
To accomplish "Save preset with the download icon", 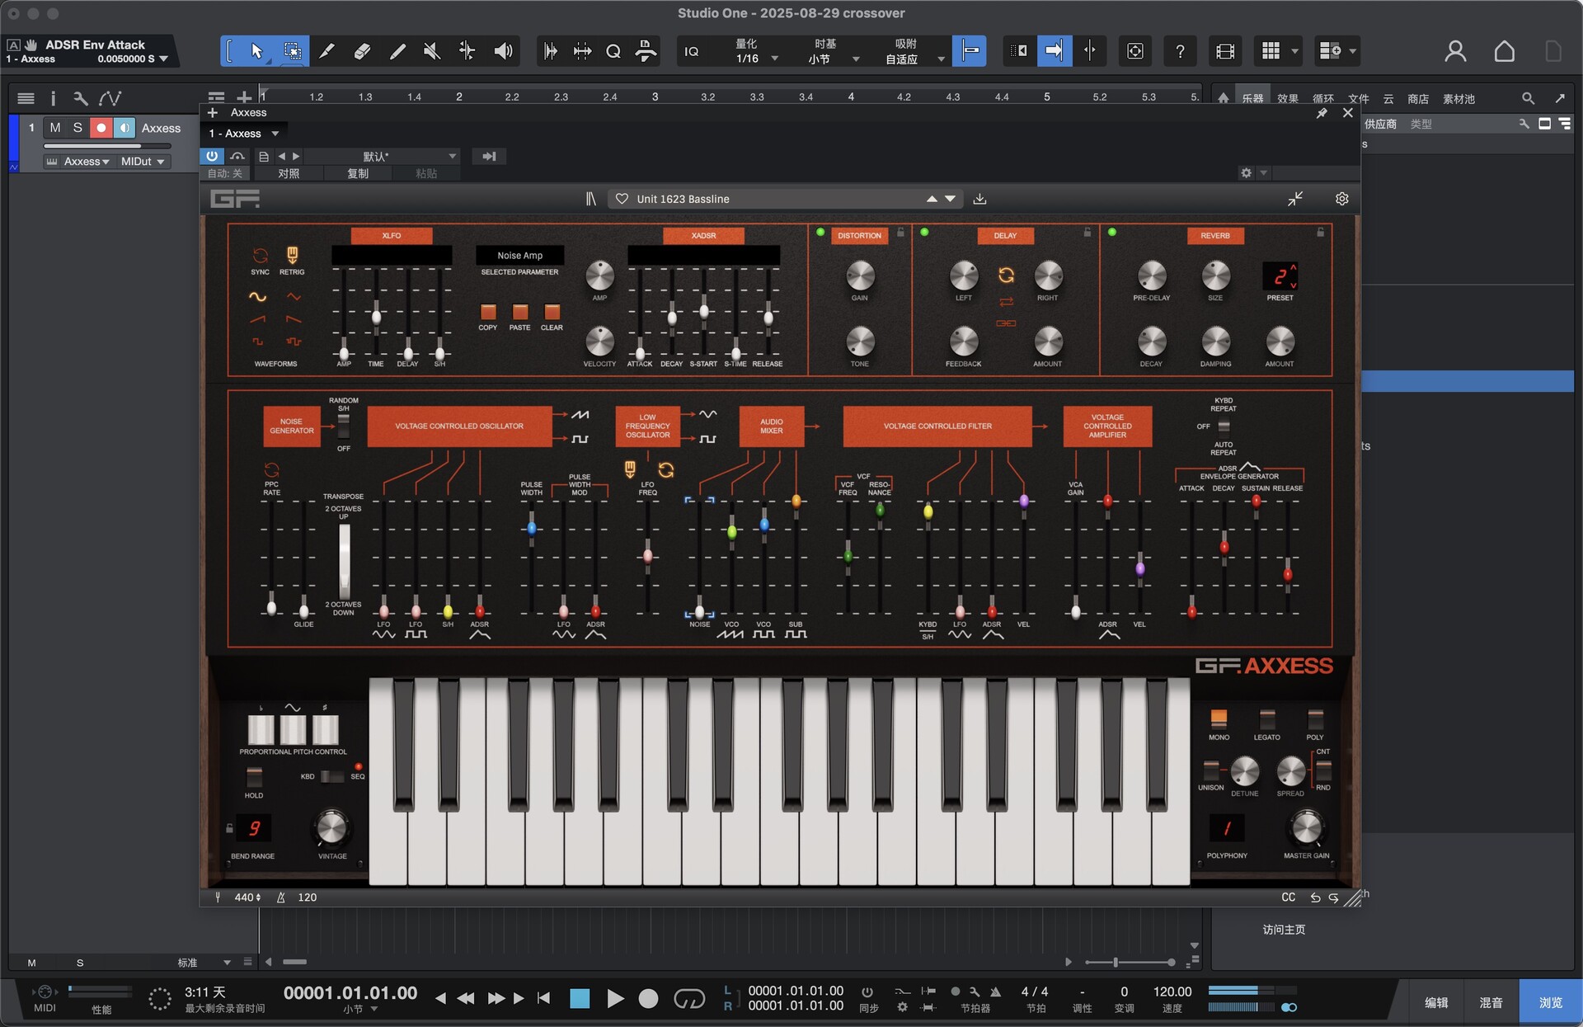I will [979, 199].
